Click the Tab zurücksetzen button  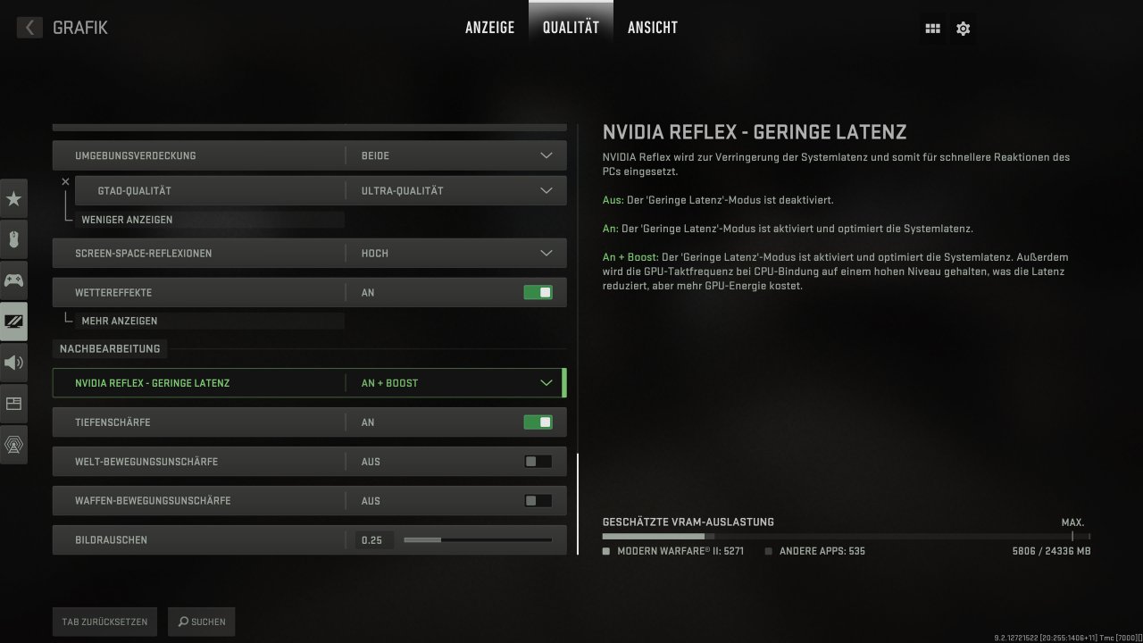(x=105, y=622)
